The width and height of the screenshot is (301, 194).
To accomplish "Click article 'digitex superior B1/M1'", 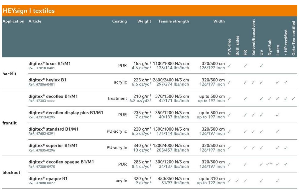I will (53, 145).
